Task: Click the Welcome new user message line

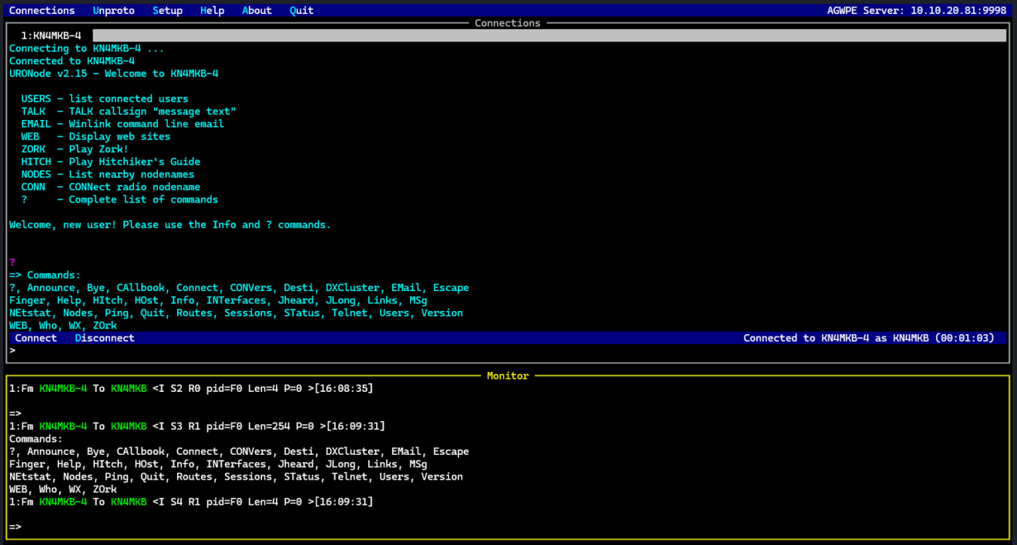Action: [169, 224]
